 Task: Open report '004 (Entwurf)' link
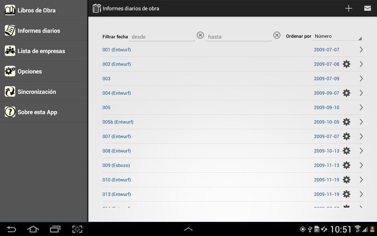(116, 93)
